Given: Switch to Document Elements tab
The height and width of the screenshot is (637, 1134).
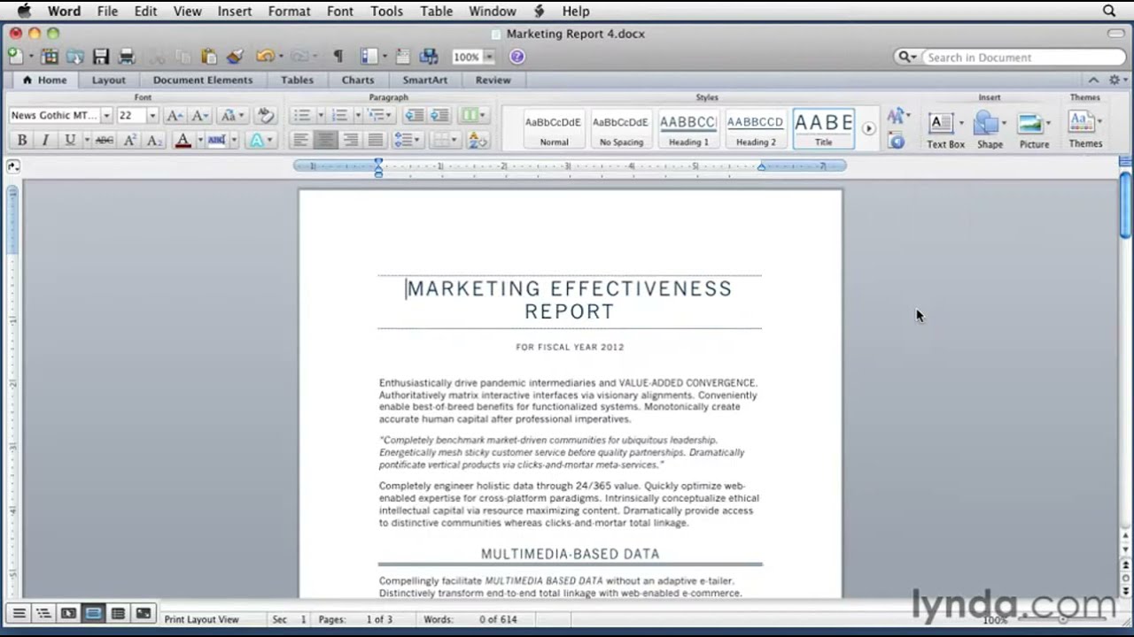Looking at the screenshot, I should pyautogui.click(x=203, y=80).
